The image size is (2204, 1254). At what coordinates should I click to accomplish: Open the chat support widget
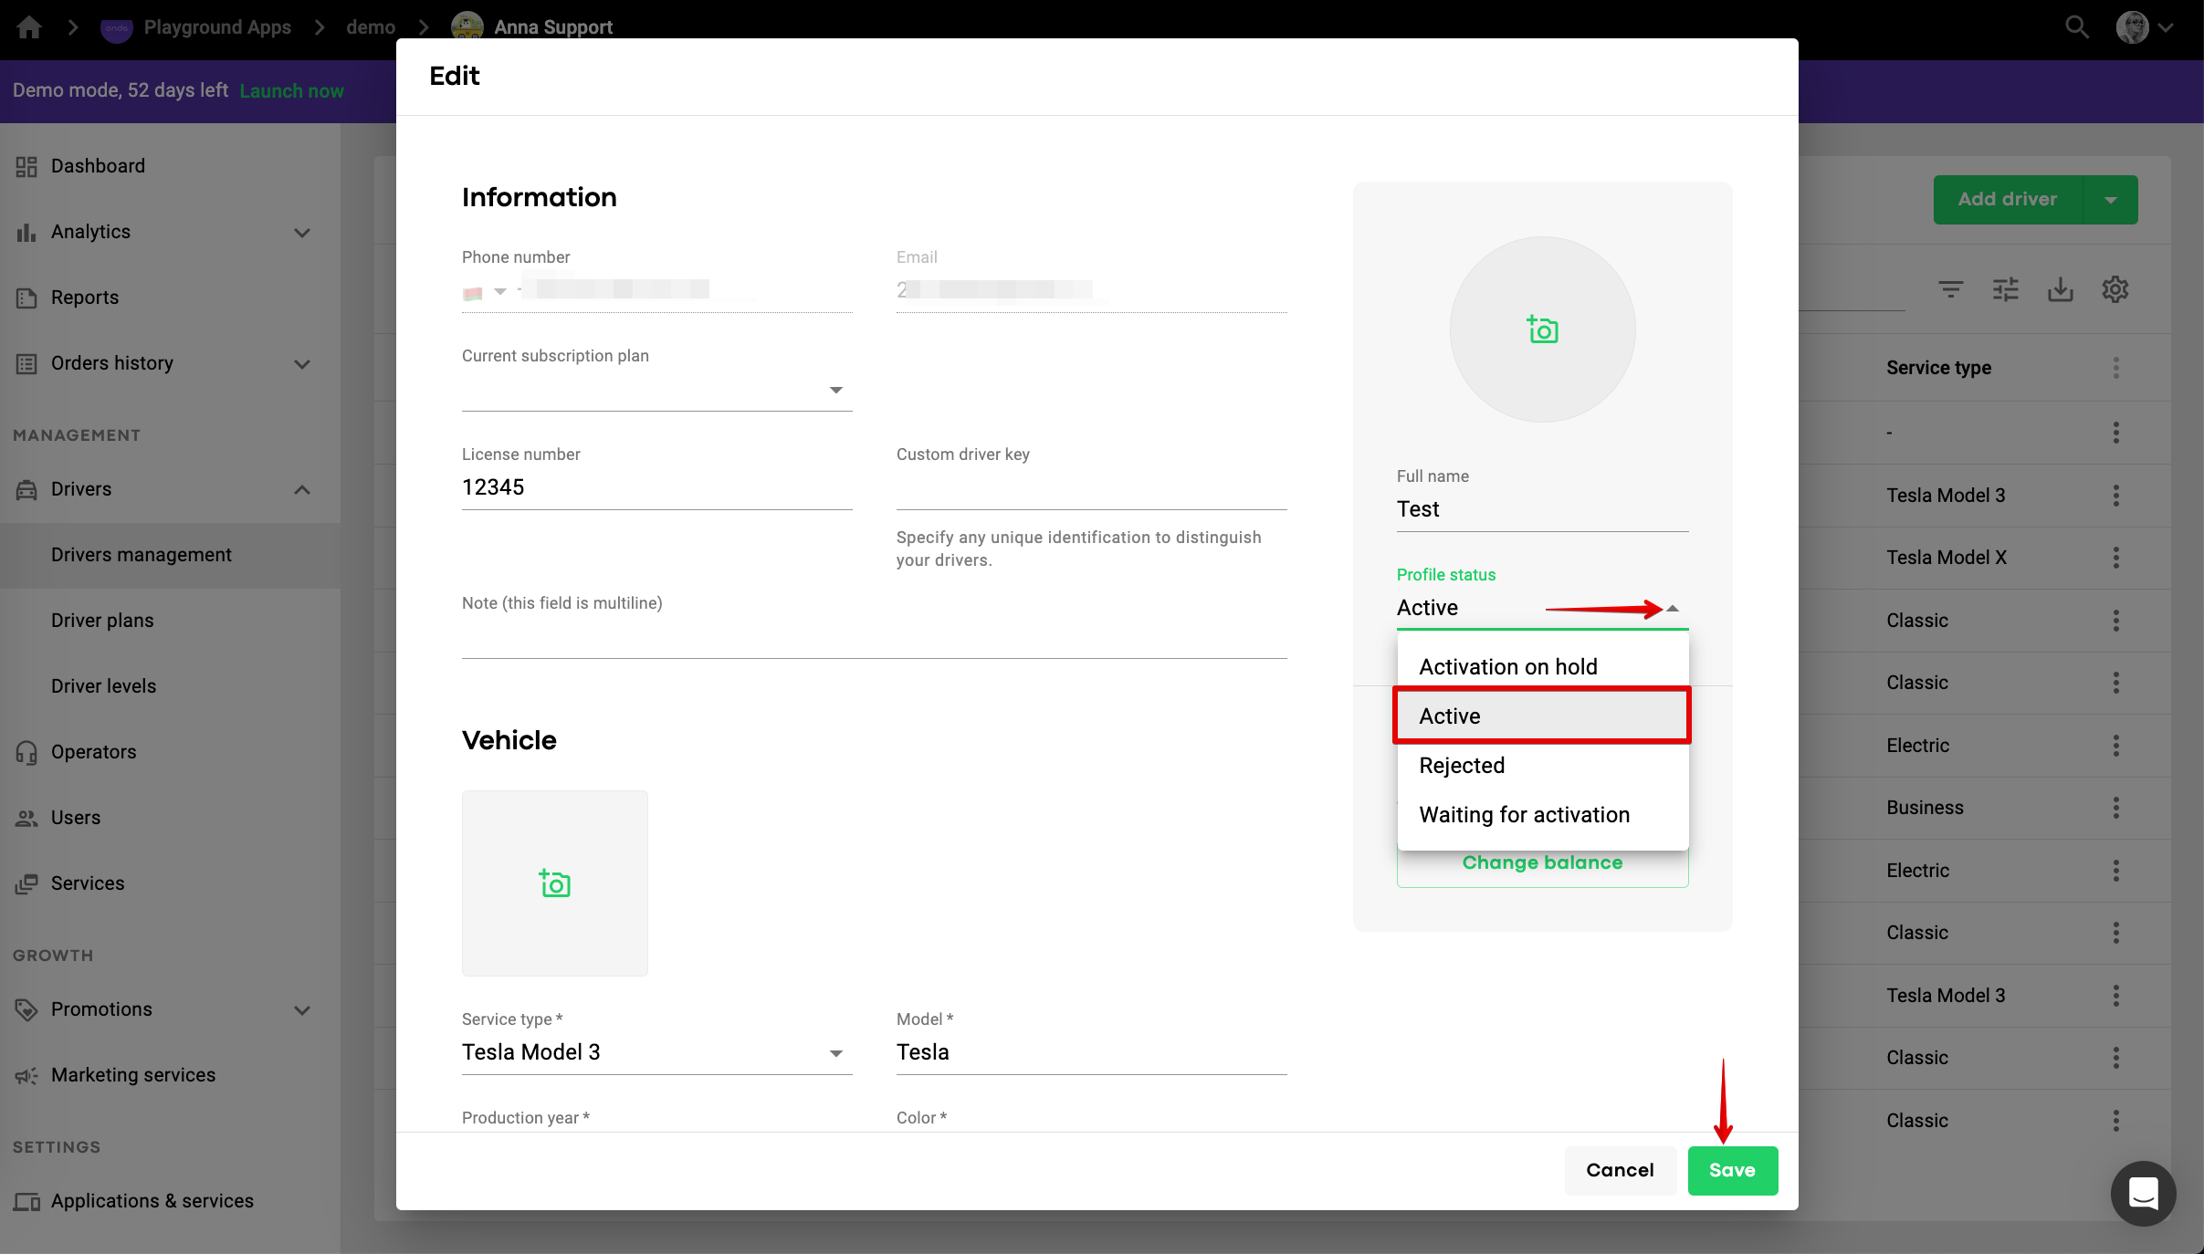pos(2142,1193)
